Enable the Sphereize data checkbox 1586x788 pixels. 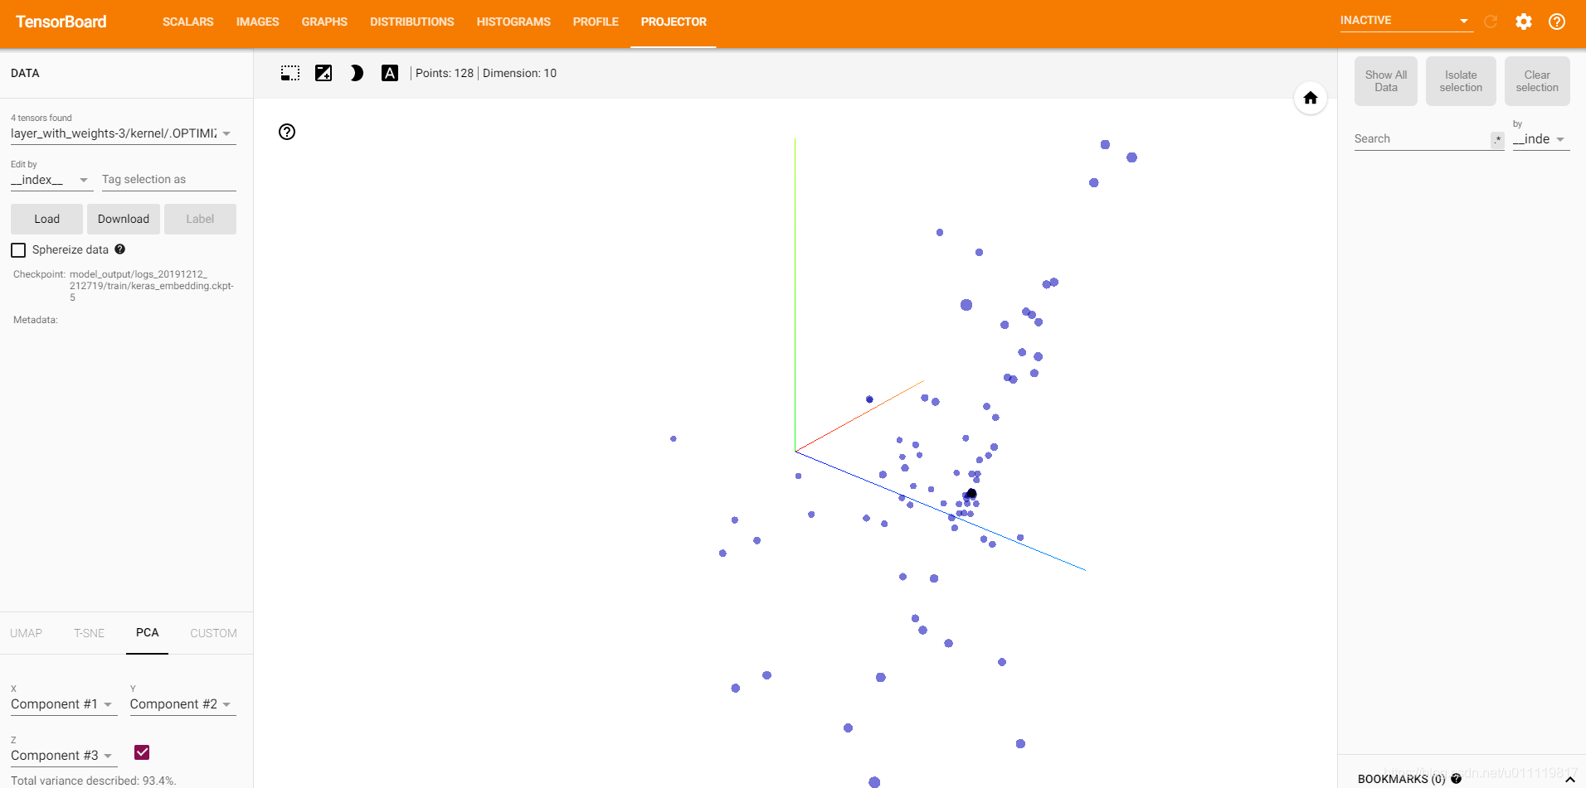point(18,250)
